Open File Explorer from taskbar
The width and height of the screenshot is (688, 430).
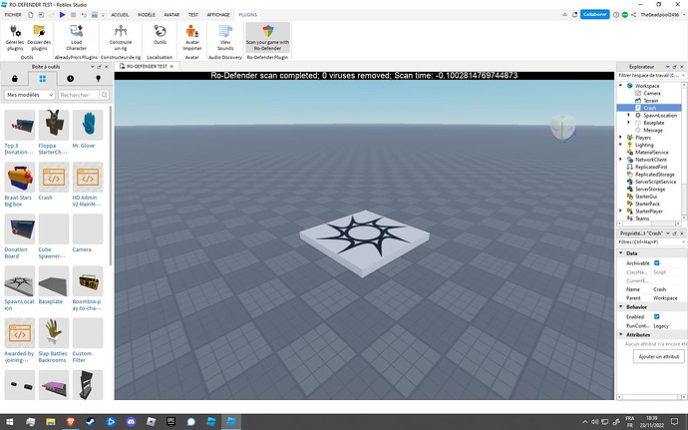click(x=51, y=422)
